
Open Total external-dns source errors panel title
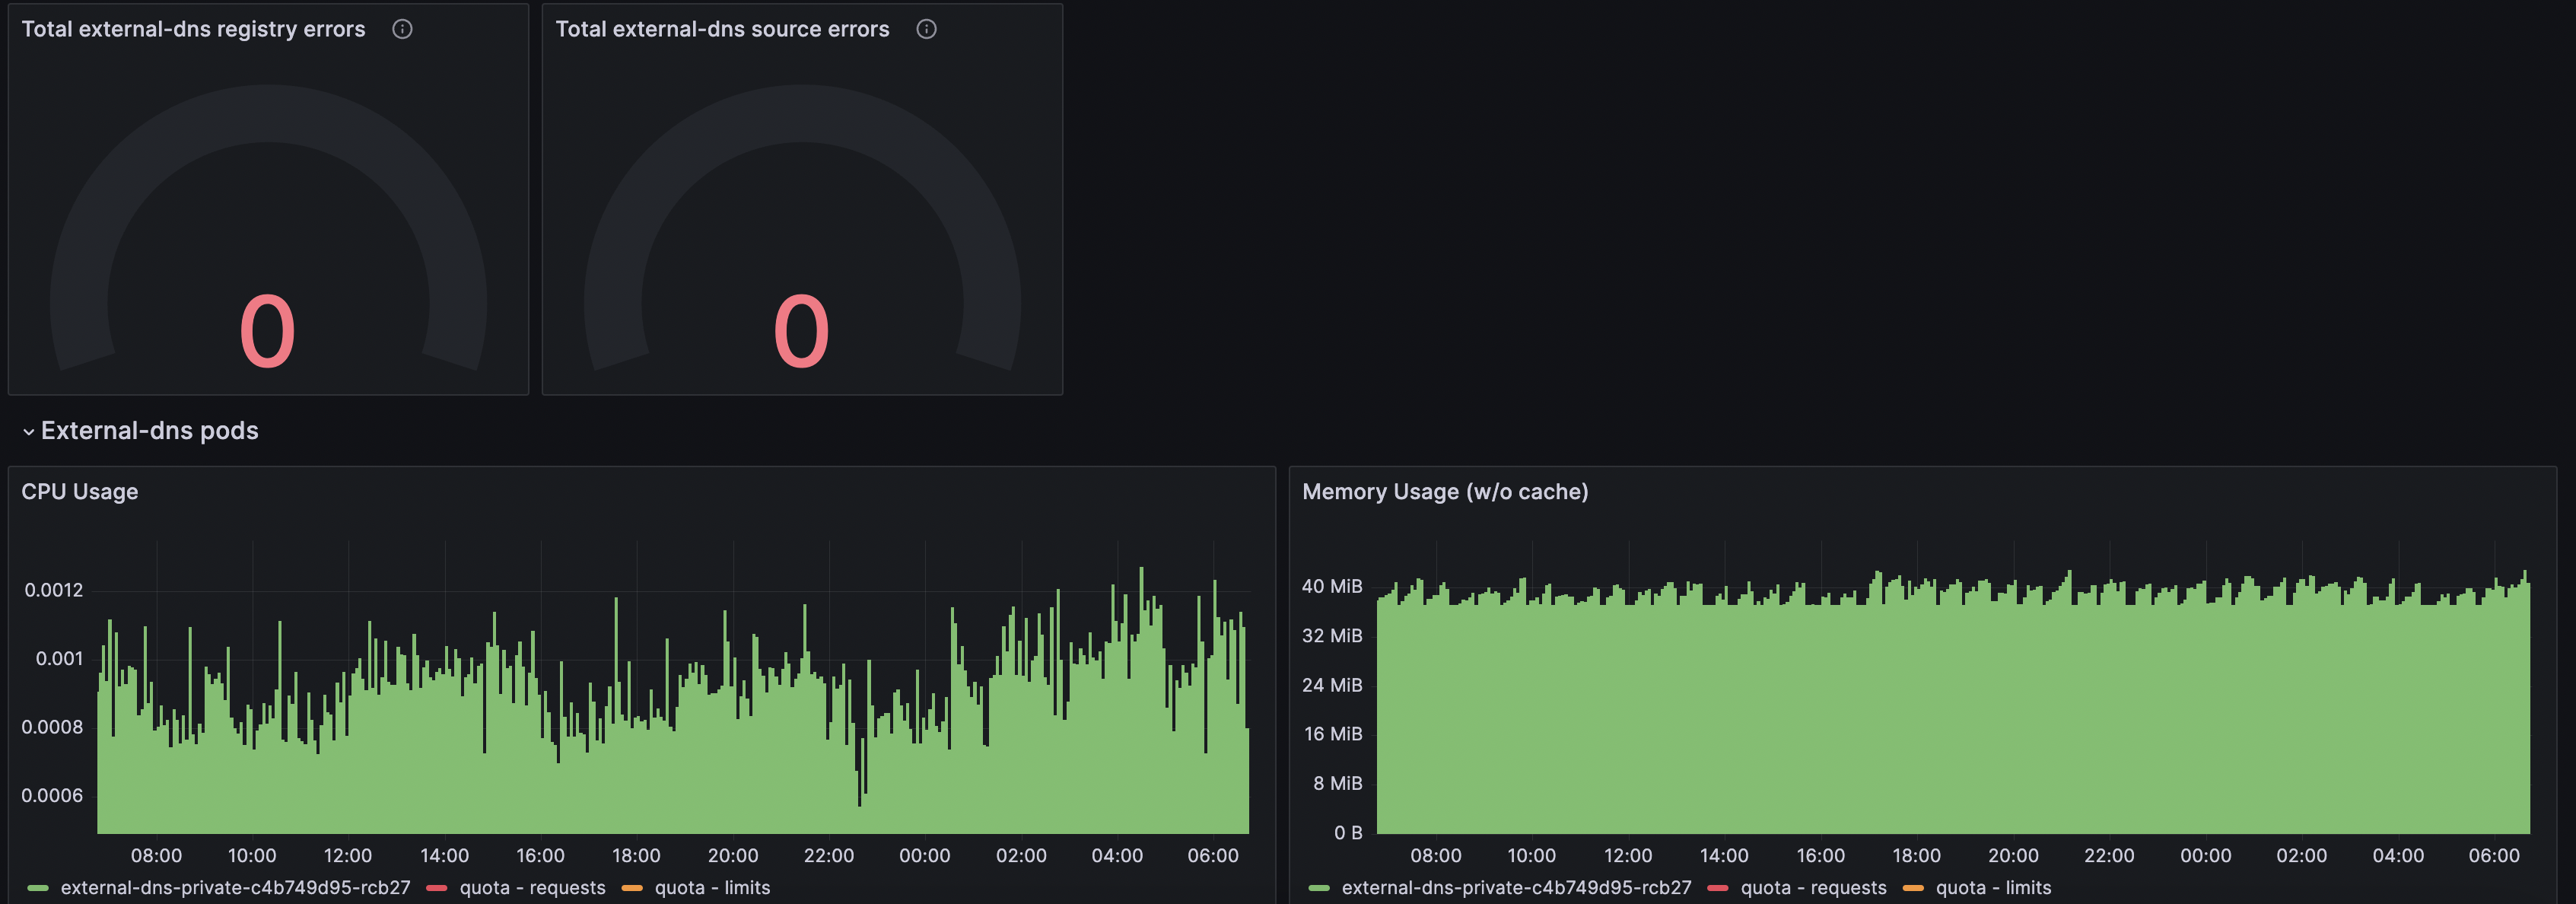point(721,29)
